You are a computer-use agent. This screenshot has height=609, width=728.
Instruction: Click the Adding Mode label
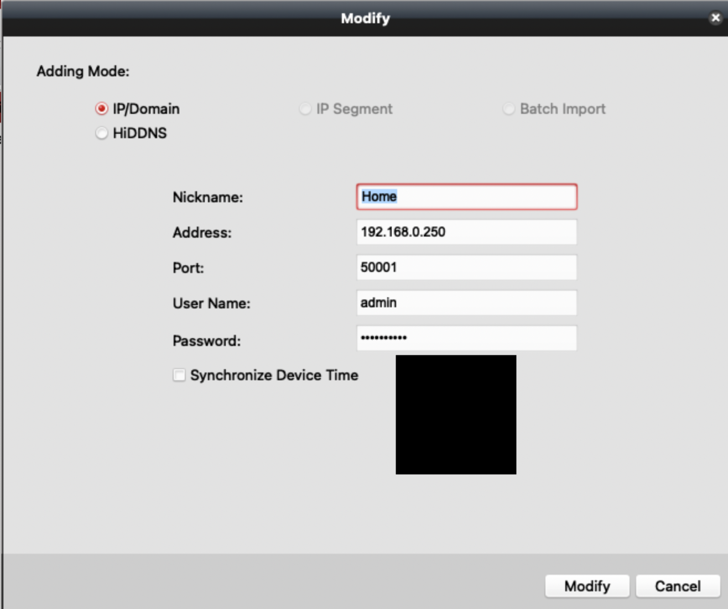[x=83, y=71]
